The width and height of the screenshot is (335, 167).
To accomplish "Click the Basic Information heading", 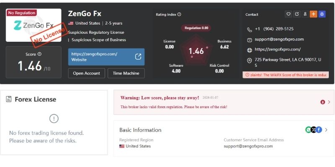I will pos(140,130).
